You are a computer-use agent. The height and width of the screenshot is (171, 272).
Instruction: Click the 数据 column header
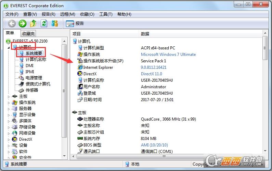click(x=200, y=34)
